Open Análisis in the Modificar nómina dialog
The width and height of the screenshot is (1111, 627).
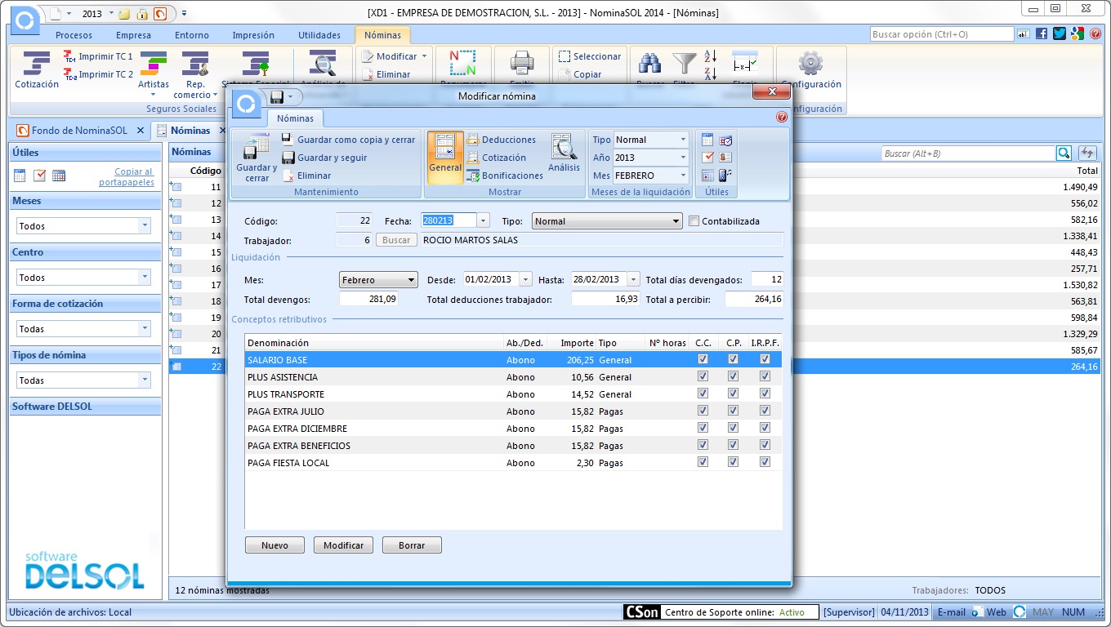click(x=564, y=153)
